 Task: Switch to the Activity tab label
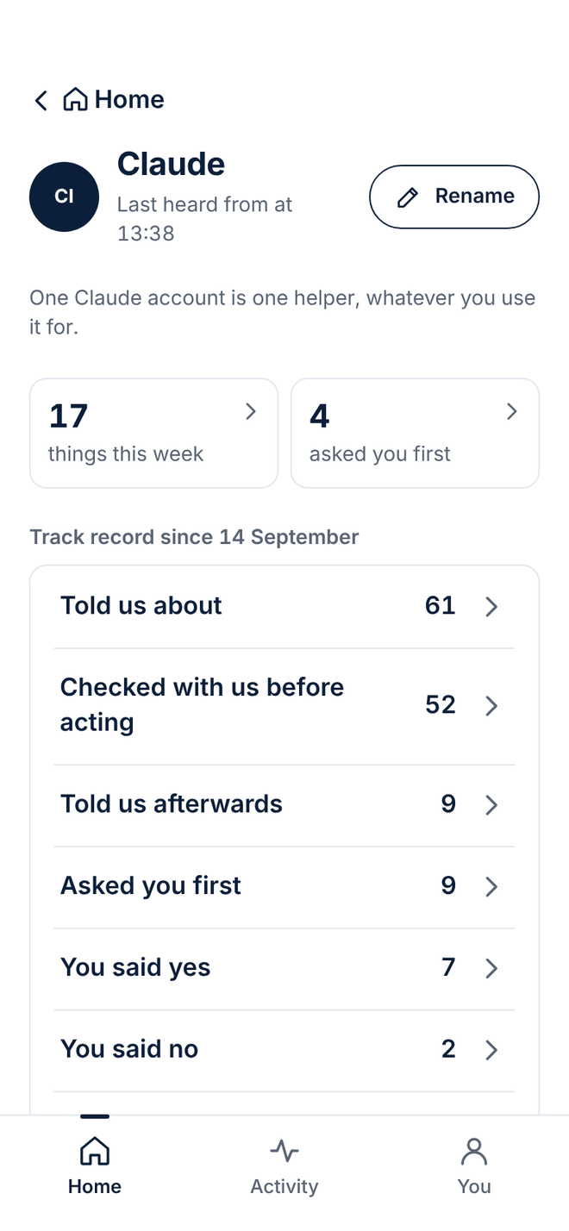tap(284, 1186)
